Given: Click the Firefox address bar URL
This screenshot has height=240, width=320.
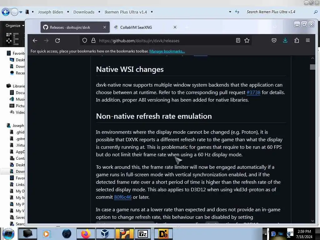Looking at the screenshot, I should 139,41.
